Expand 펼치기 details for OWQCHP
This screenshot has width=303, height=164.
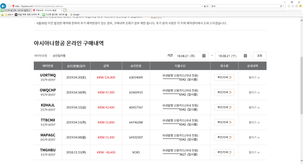(x=254, y=93)
